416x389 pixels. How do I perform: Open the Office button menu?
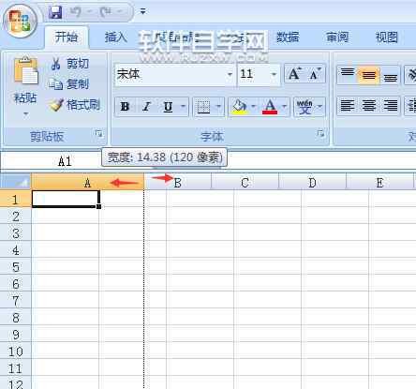21,21
